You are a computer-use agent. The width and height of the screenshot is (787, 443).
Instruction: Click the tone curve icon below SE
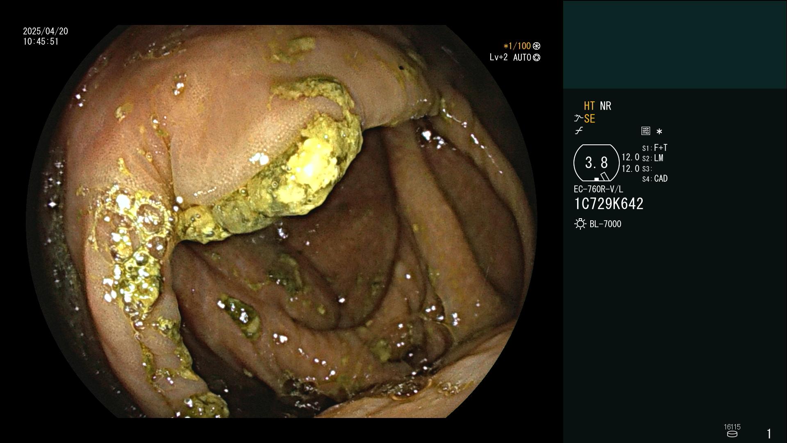[579, 131]
